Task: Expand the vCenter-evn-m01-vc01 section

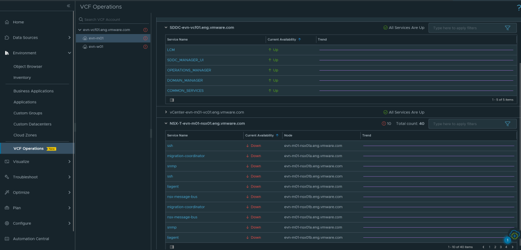Action: coord(166,112)
